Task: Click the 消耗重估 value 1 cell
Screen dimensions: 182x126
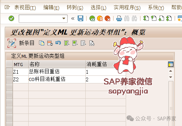Action: click(x=106, y=72)
